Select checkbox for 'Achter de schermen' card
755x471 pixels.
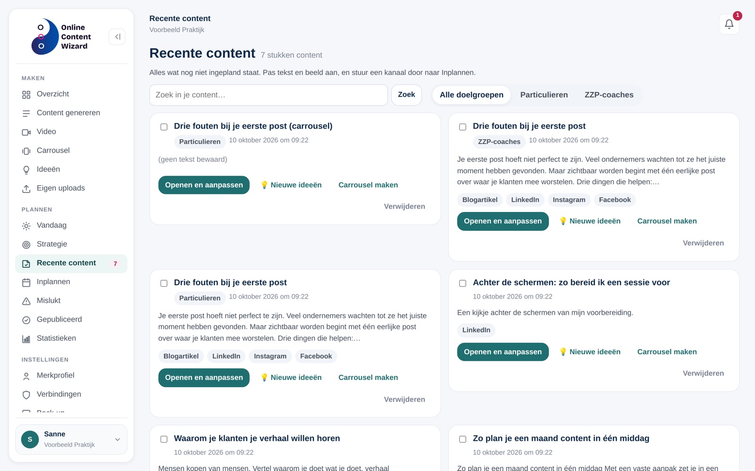(x=462, y=283)
